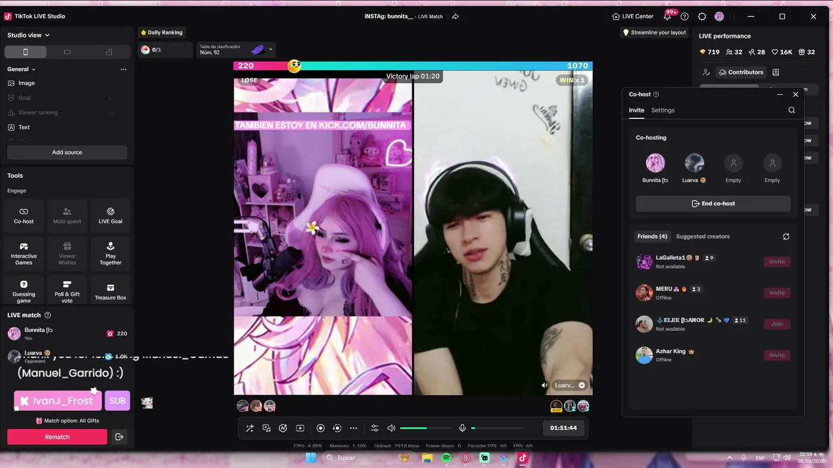Open the LIVE Center
Image resolution: width=833 pixels, height=468 pixels.
[633, 16]
